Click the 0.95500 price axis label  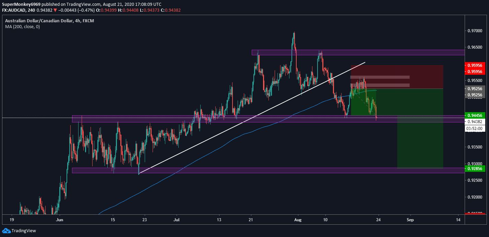click(x=475, y=81)
